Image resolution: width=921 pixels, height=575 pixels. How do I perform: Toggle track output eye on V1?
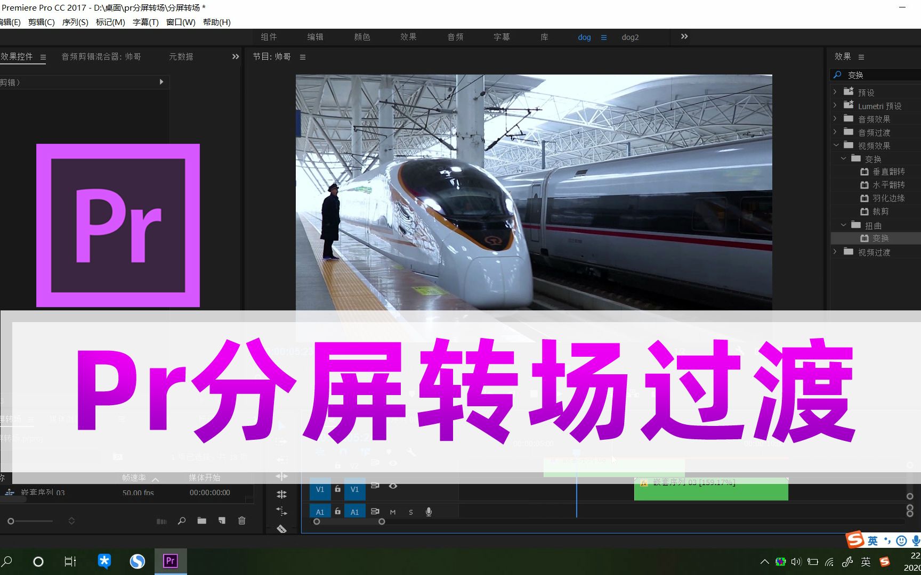click(x=393, y=486)
